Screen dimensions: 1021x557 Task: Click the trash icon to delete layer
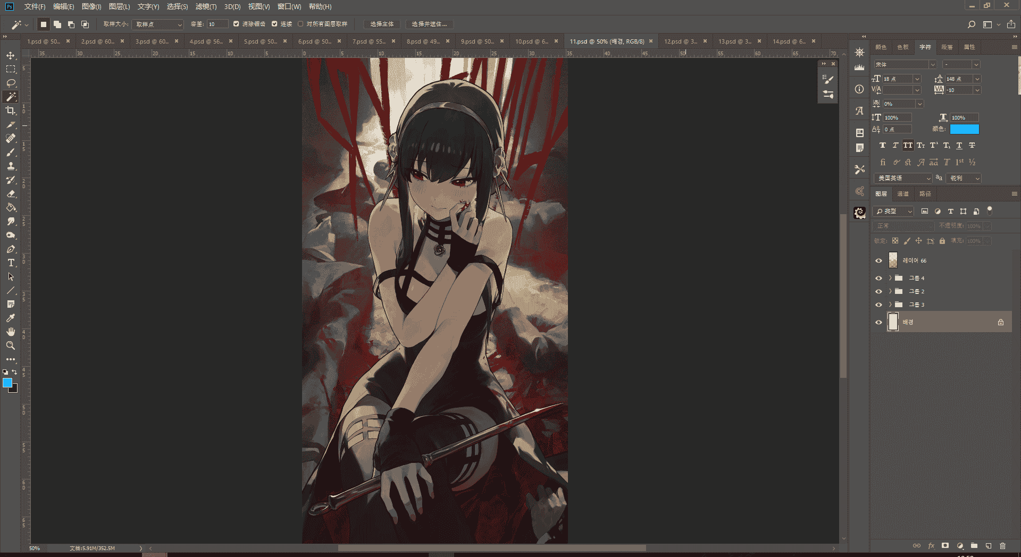(x=1003, y=546)
